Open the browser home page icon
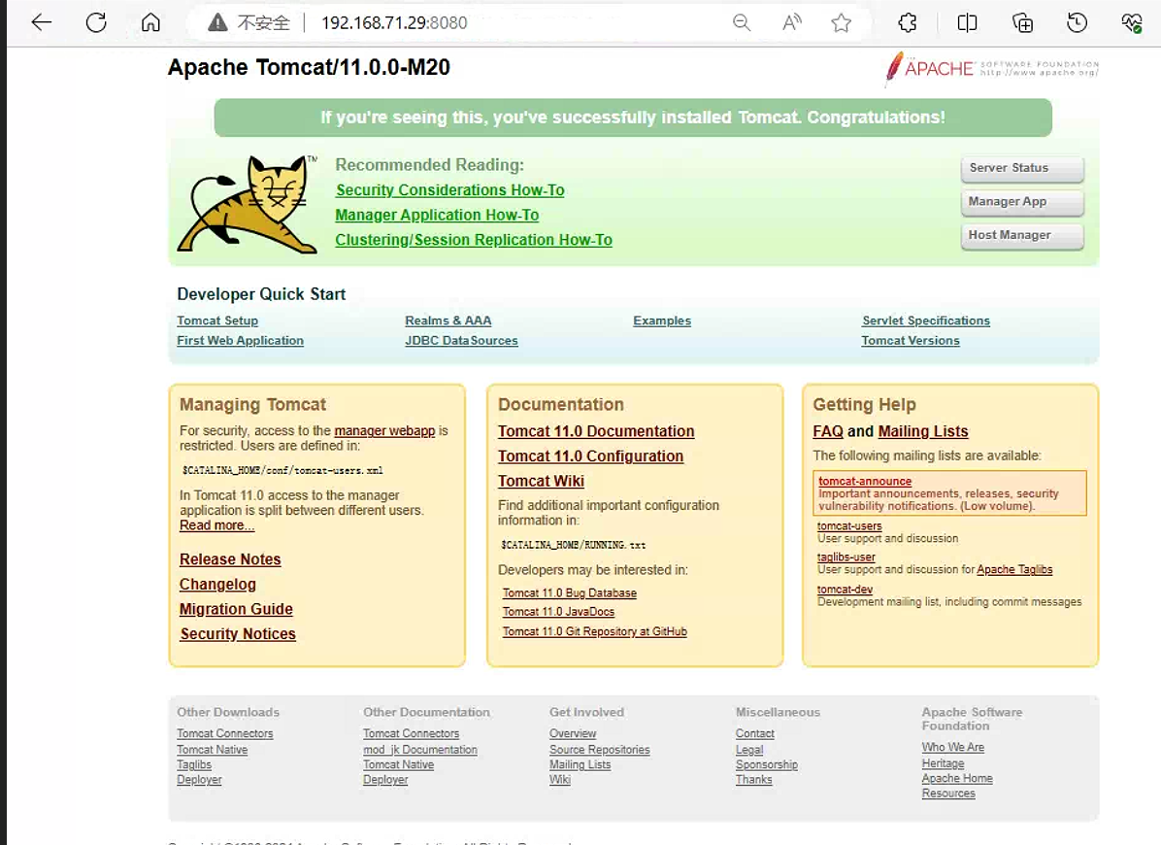 click(150, 22)
